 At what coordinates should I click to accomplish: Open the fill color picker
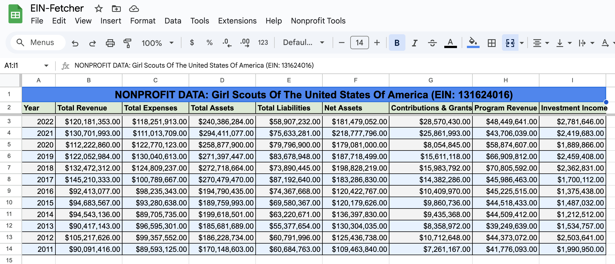[x=473, y=43]
